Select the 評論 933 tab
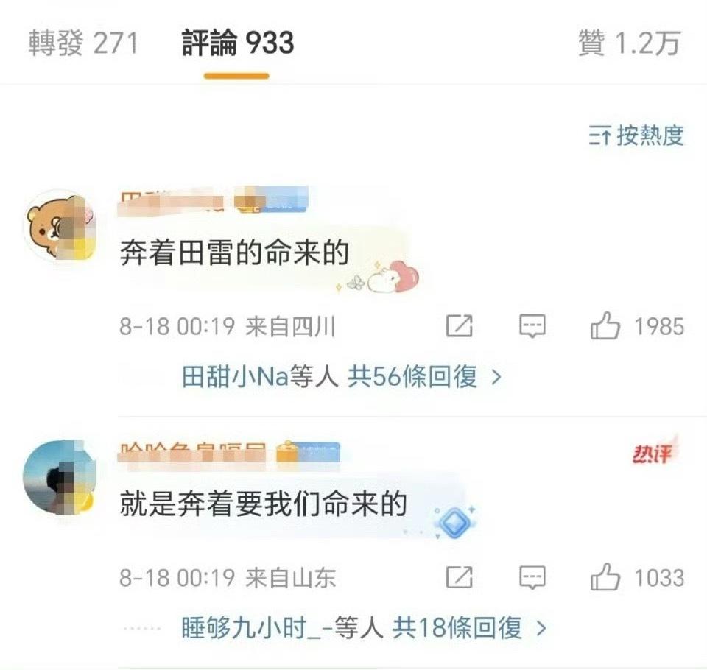Screen dimensions: 707x670 238,43
